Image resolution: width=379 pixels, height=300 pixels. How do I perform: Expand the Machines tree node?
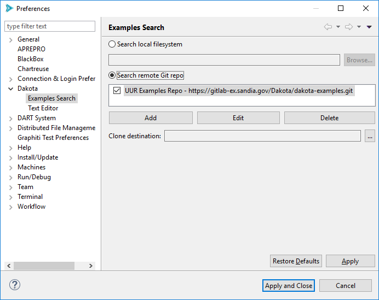10,168
